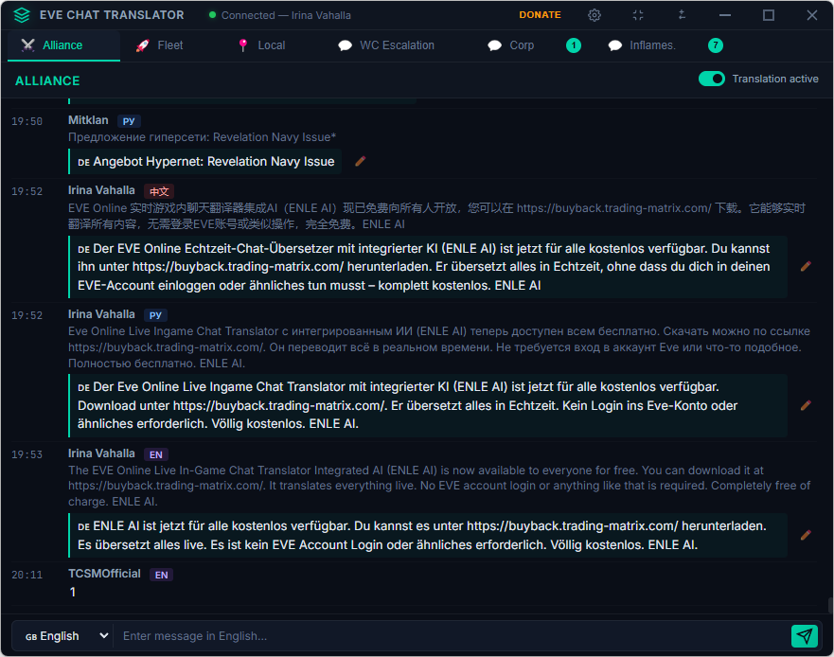Click the 中文 language tag next to Irina Vahalla
834x657 pixels.
tap(159, 191)
